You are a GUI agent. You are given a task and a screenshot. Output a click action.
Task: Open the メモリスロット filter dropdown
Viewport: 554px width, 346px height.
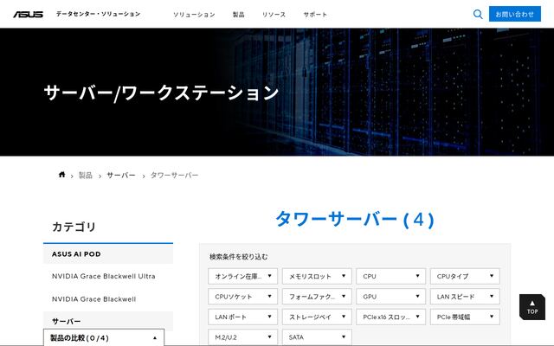pyautogui.click(x=317, y=276)
